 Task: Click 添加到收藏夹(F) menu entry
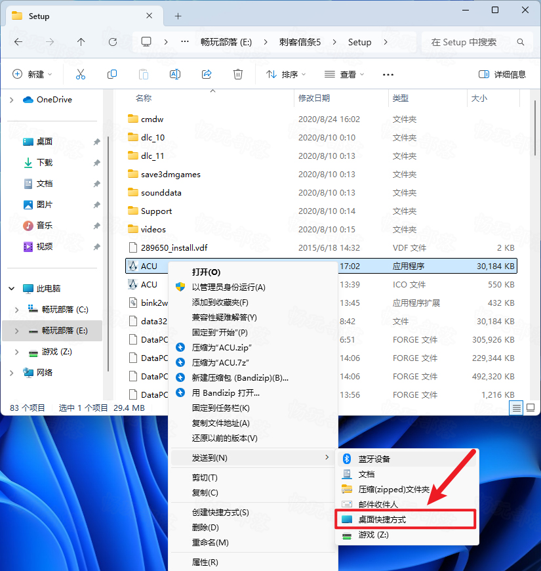click(x=253, y=303)
